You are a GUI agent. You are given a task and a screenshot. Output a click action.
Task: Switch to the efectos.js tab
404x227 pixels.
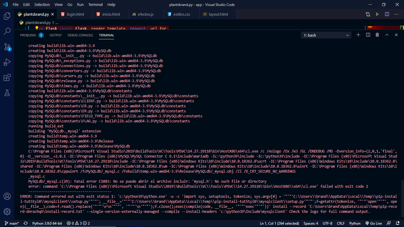click(146, 14)
